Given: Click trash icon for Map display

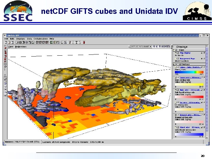Looking at the screenshot, I should click(x=204, y=53).
